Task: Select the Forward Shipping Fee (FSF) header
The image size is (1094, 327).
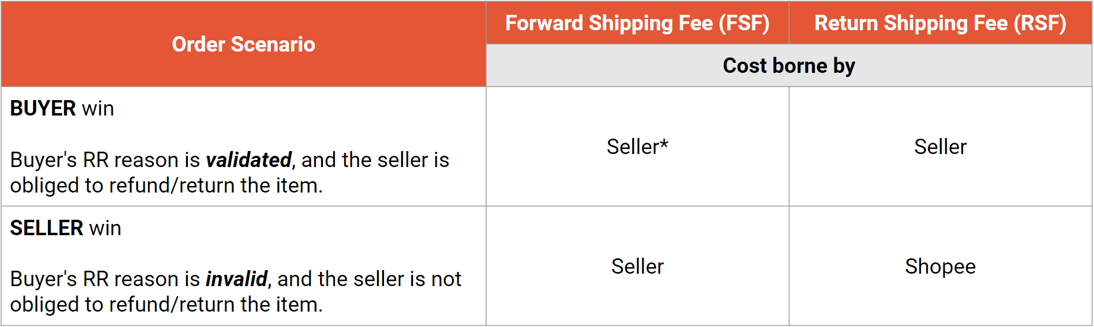Action: (x=637, y=23)
